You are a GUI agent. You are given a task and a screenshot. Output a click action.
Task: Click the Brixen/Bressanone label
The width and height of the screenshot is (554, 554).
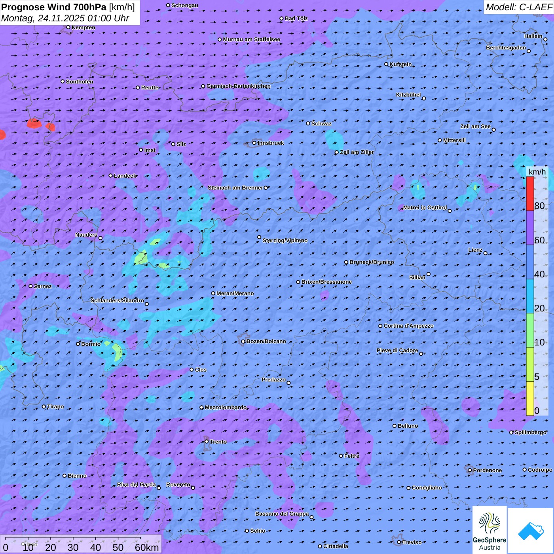pos(326,282)
